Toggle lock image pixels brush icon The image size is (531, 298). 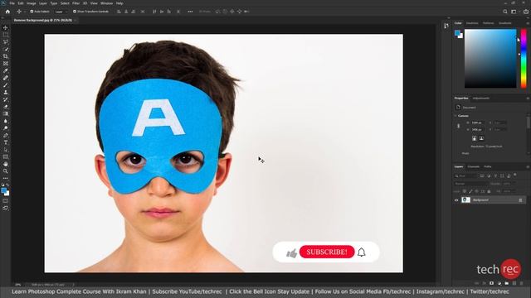[470, 191]
